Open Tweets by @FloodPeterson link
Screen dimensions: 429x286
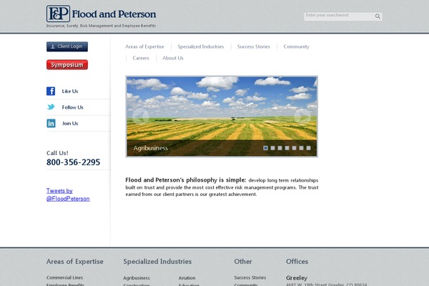tap(68, 194)
